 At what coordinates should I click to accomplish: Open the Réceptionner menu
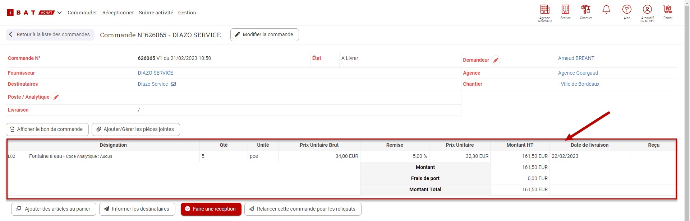[x=118, y=13]
